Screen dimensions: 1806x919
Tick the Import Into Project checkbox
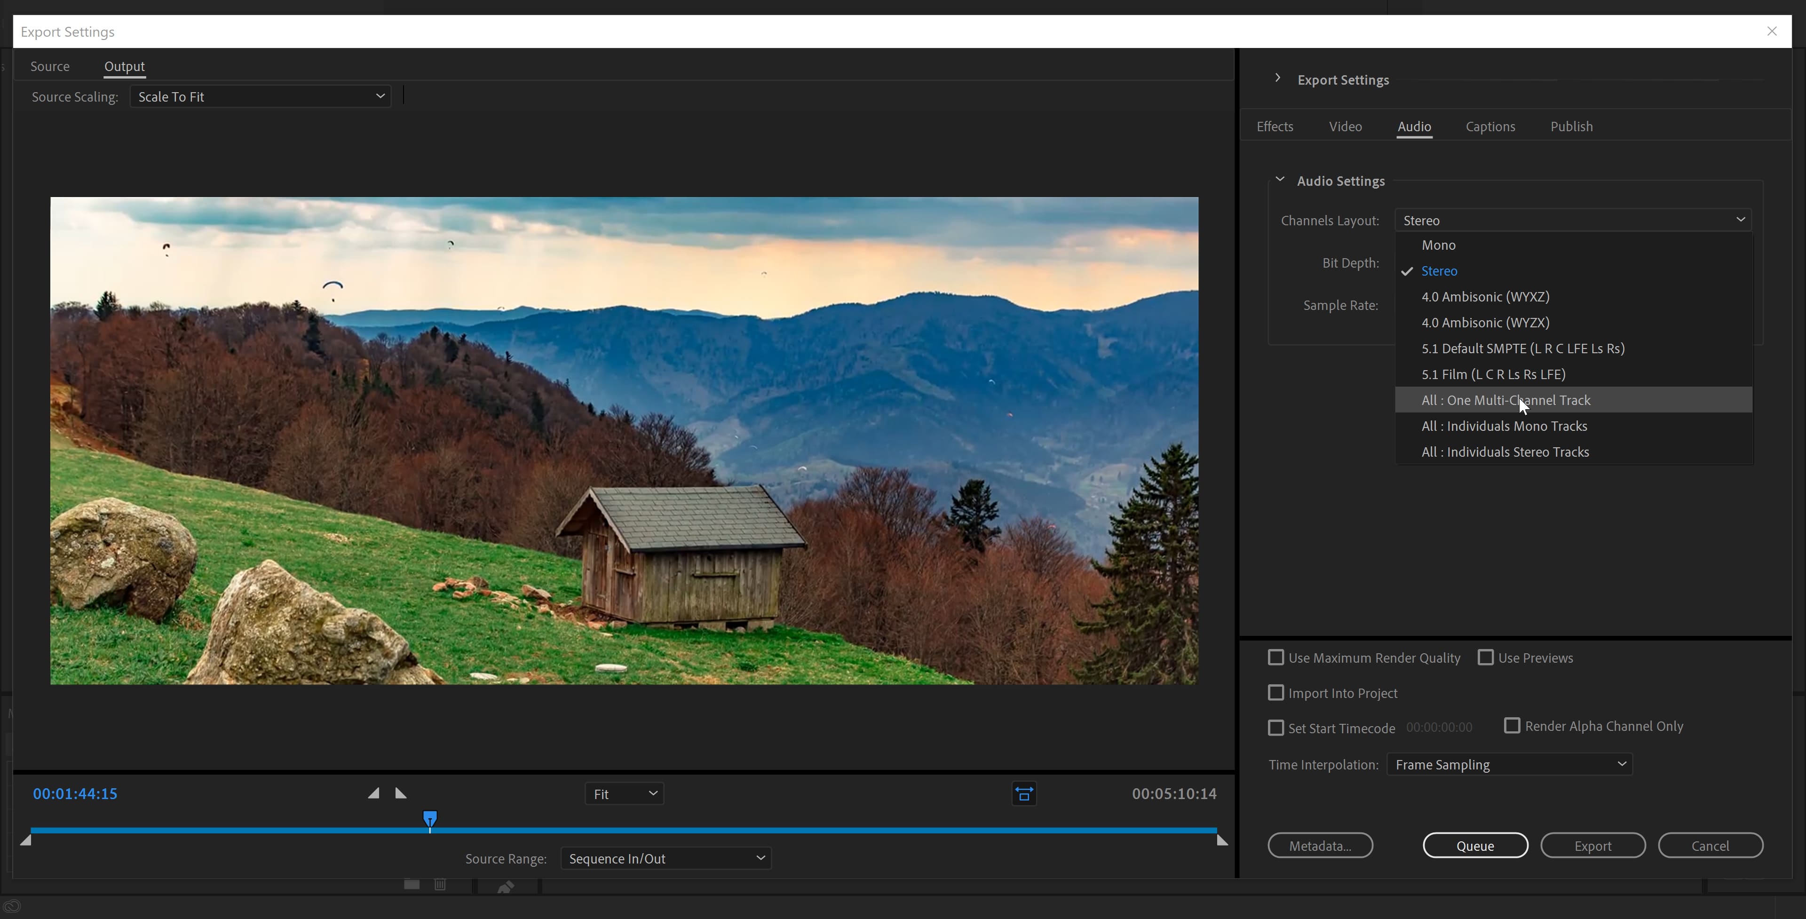(x=1276, y=693)
